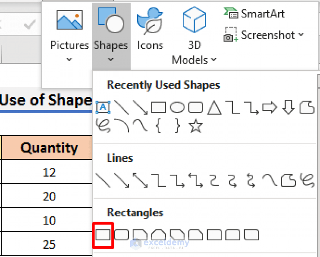320x257 pixels.
Task: Select the plain Rectangle under Rectangles
Action: pos(103,235)
